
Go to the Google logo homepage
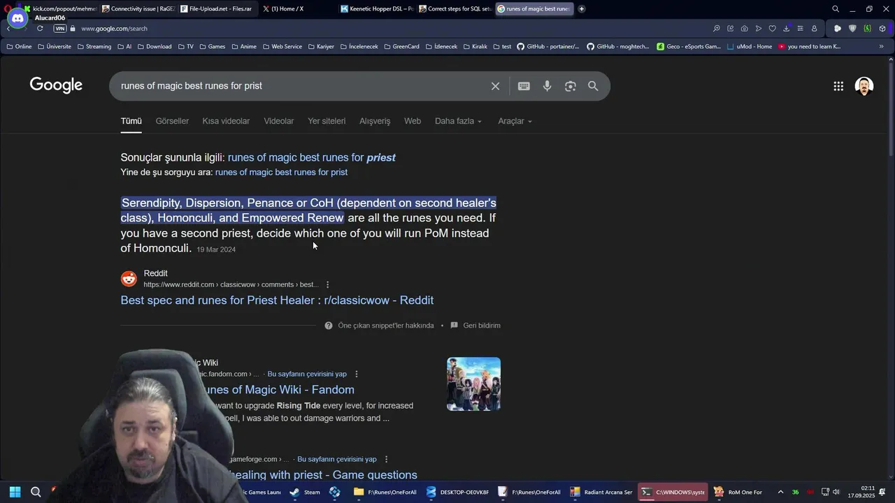[56, 85]
